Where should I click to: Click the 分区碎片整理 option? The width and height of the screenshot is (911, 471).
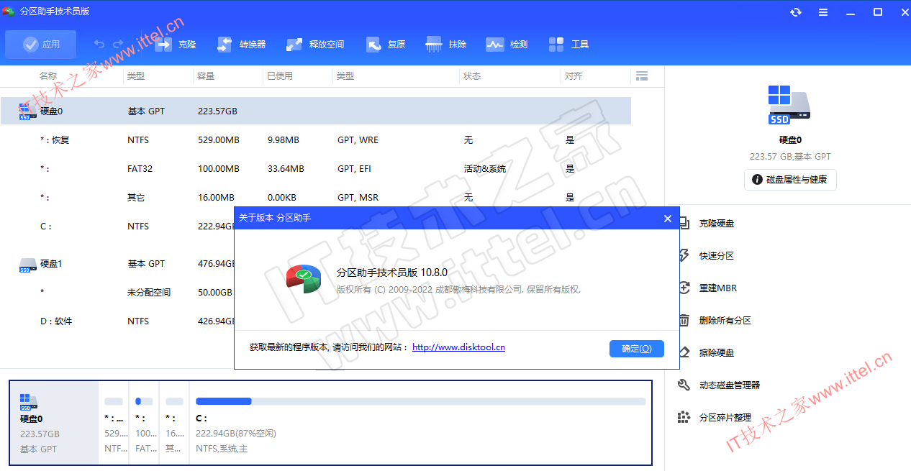point(725,418)
